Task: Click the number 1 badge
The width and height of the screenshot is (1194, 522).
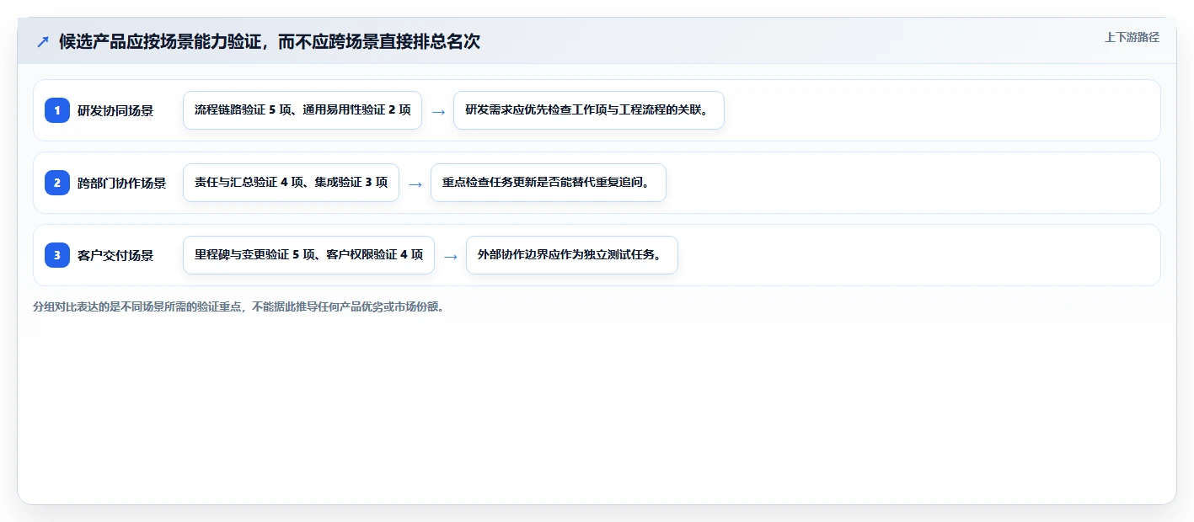Action: [57, 110]
